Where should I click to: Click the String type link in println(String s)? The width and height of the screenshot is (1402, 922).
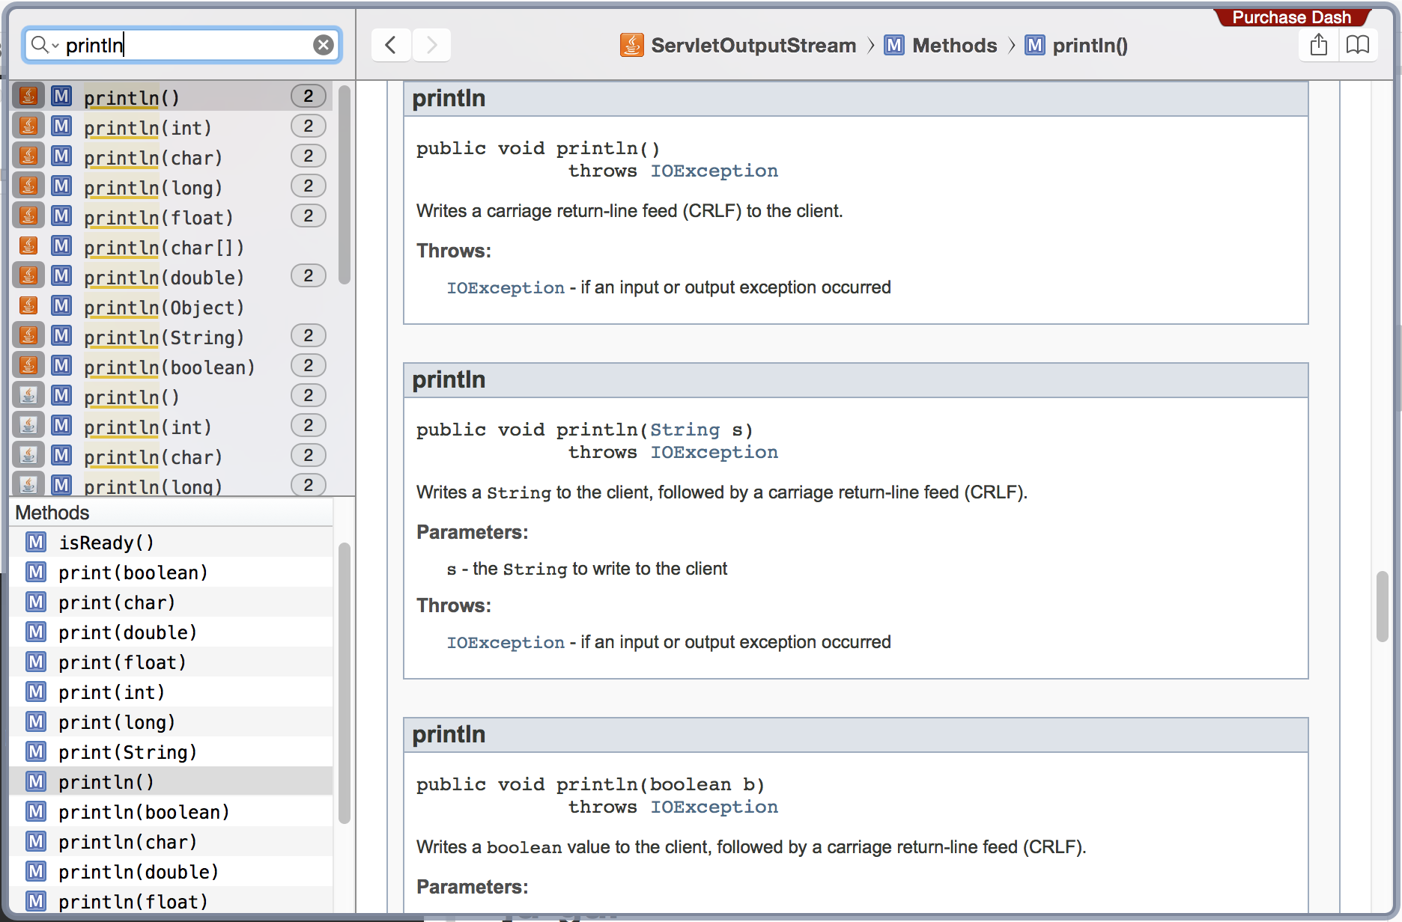tap(685, 430)
